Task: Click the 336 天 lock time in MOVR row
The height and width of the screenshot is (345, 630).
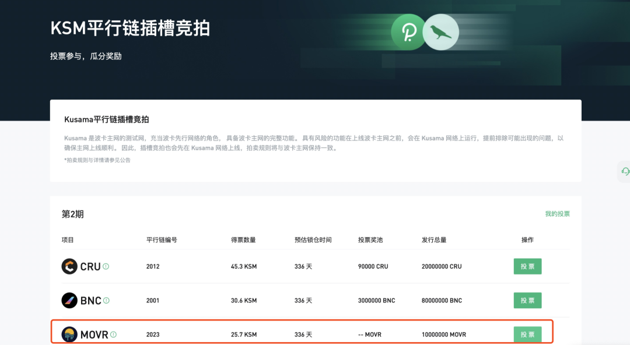Action: (303, 334)
